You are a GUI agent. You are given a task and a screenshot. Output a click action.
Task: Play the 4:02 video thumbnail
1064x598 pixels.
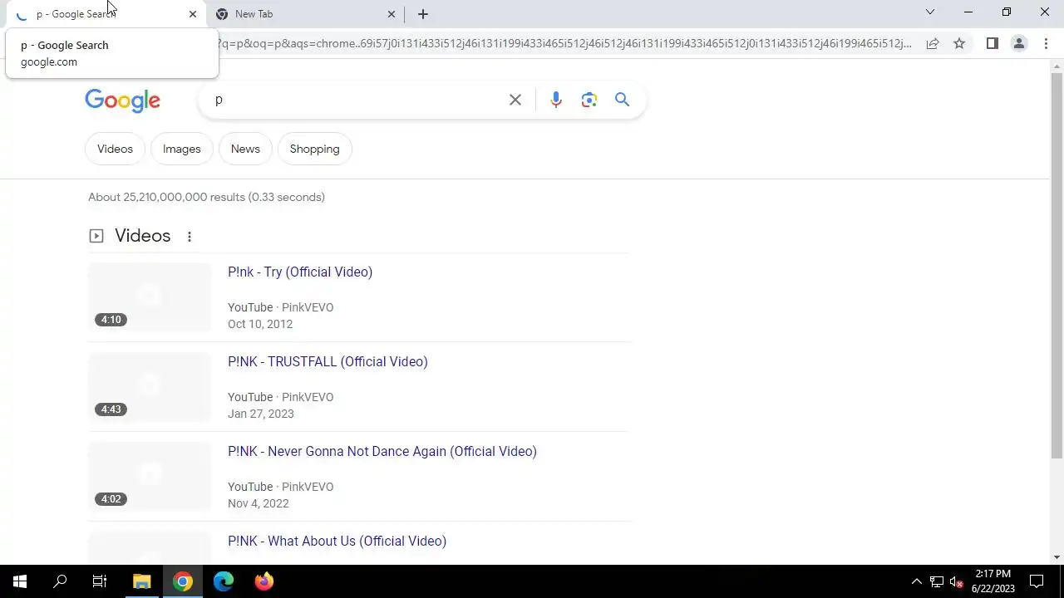point(150,477)
